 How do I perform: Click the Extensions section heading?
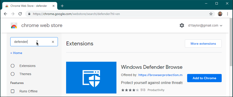(x=80, y=44)
